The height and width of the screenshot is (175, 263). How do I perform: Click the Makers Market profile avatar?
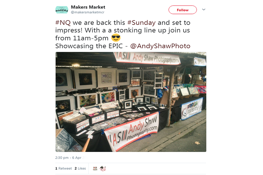pos(62,10)
